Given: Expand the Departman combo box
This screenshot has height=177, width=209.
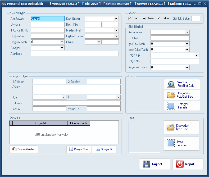Looking at the screenshot, I should tap(187, 32).
